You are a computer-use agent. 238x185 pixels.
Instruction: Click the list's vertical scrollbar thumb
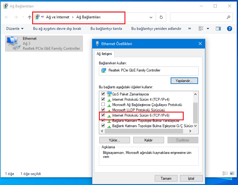pyautogui.click(x=195, y=113)
